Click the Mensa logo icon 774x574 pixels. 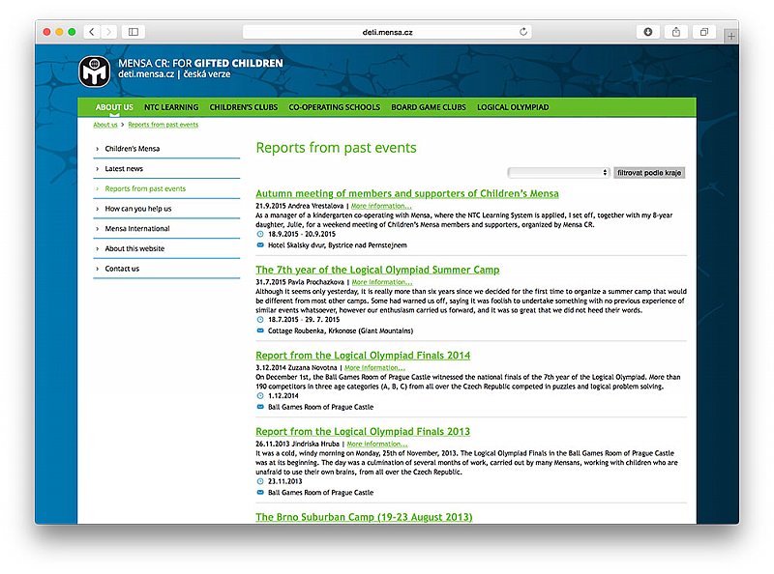pyautogui.click(x=95, y=71)
